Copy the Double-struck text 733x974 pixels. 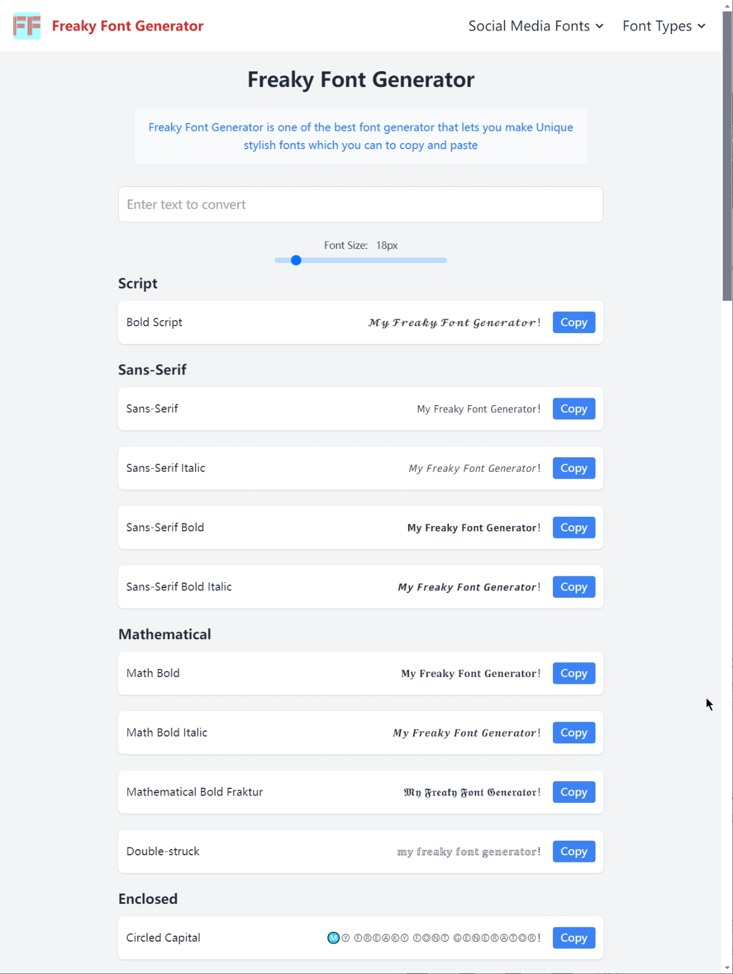[574, 852]
